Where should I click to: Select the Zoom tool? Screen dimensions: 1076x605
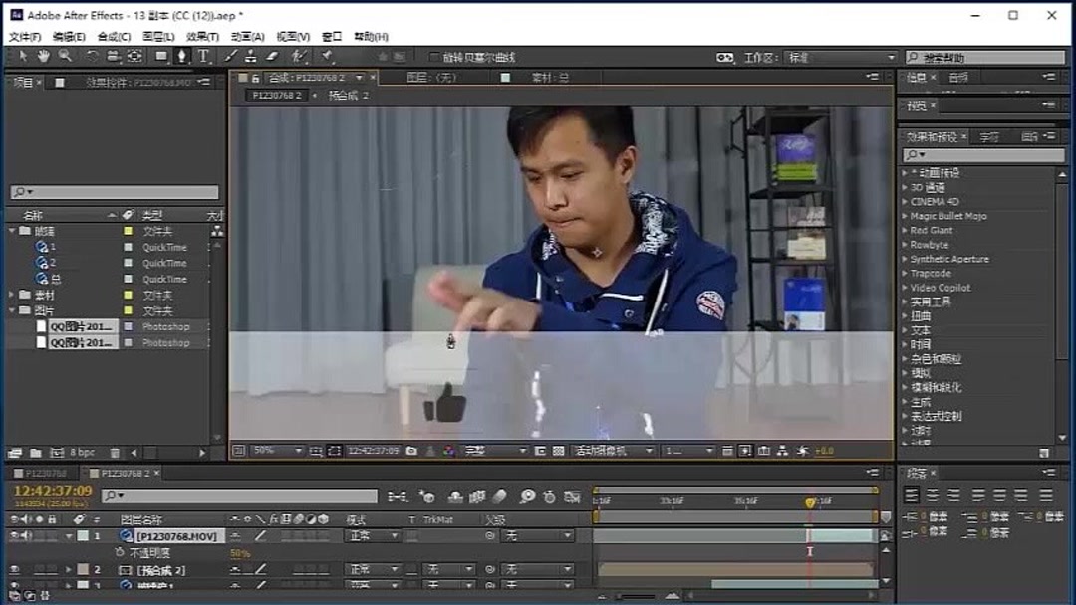[x=64, y=56]
